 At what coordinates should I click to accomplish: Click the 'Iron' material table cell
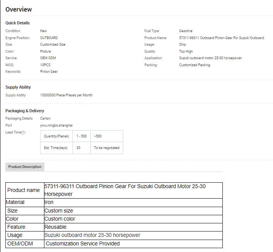pyautogui.click(x=49, y=202)
